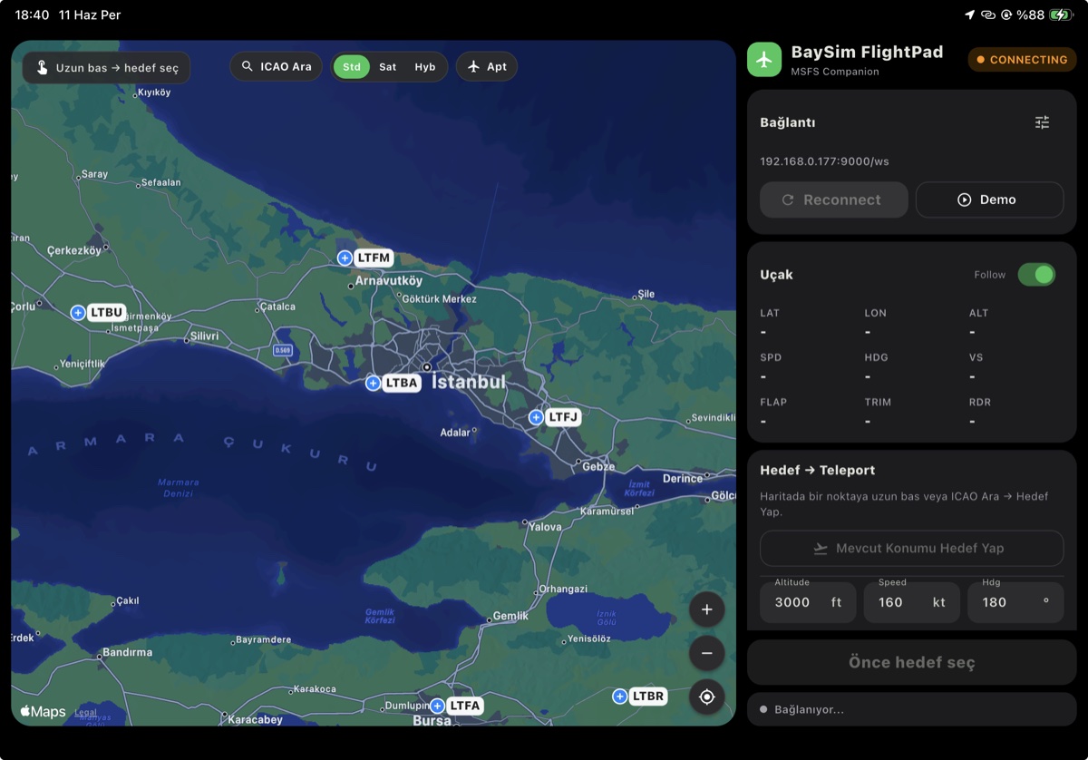
Task: Click the 192.168.0.177:9000/ws address text
Action: coord(824,161)
